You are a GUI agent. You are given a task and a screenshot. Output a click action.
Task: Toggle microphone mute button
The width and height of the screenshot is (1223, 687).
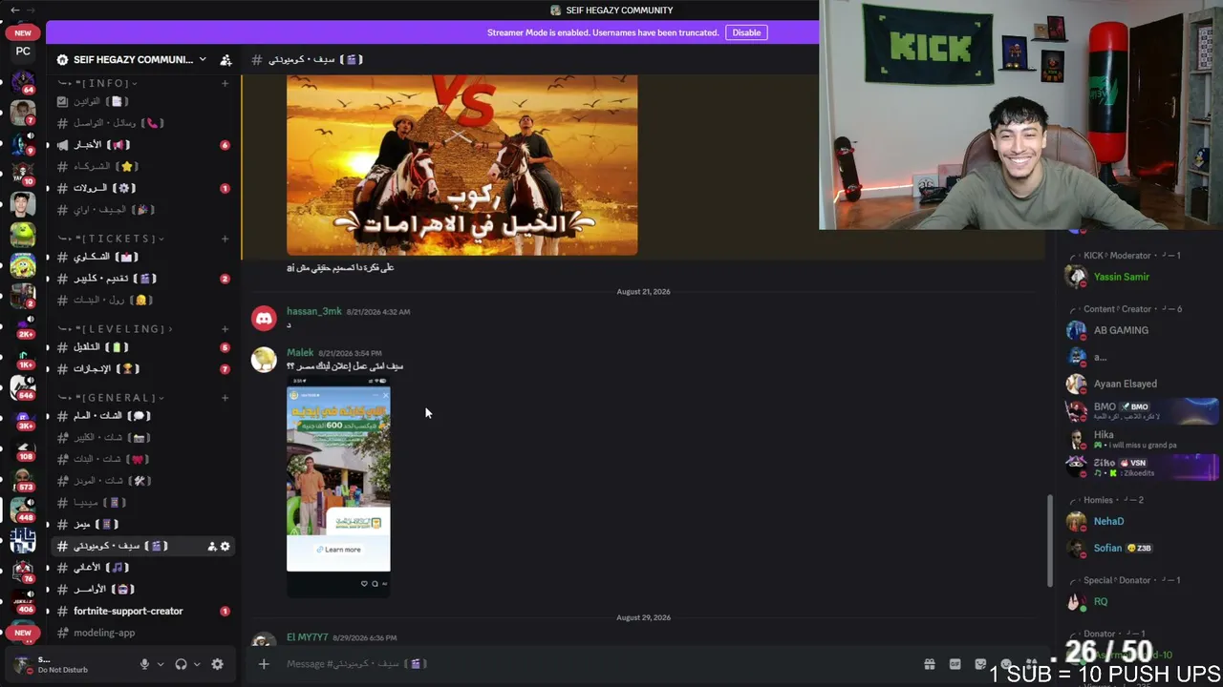145,664
